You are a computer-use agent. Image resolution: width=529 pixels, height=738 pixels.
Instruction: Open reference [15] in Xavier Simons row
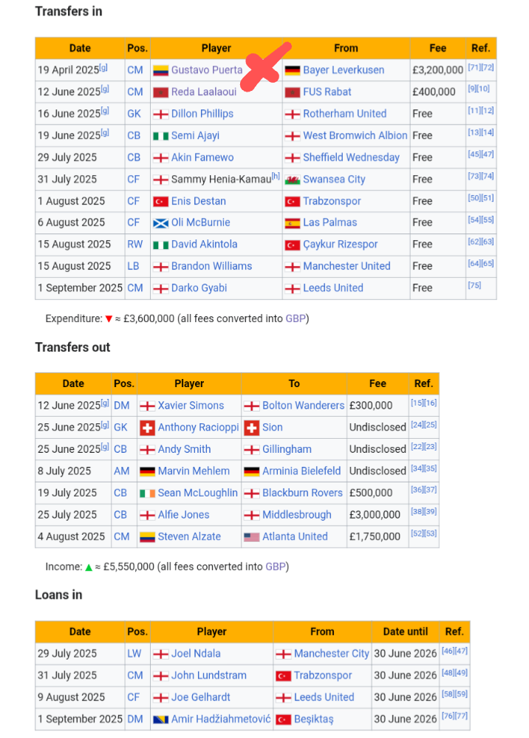tap(417, 403)
